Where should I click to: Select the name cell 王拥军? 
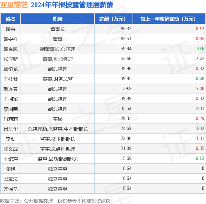pyautogui.click(x=11, y=99)
